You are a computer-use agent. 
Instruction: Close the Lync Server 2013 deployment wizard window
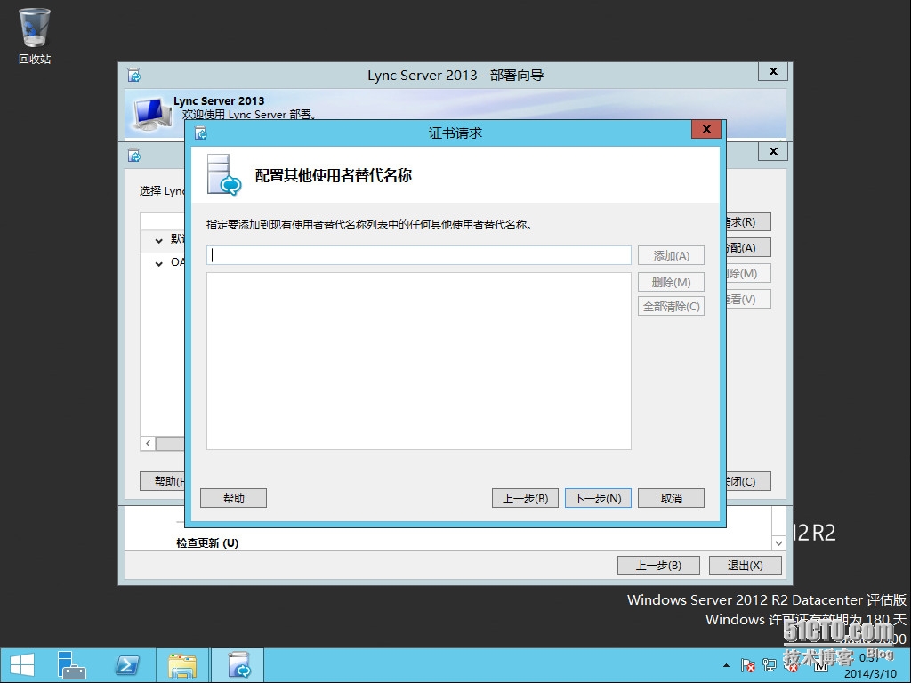click(x=773, y=71)
